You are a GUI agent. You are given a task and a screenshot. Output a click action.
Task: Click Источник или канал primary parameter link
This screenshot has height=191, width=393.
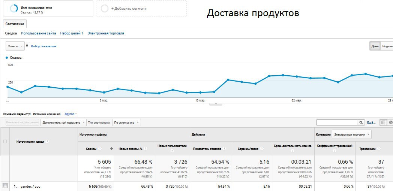[46, 114]
